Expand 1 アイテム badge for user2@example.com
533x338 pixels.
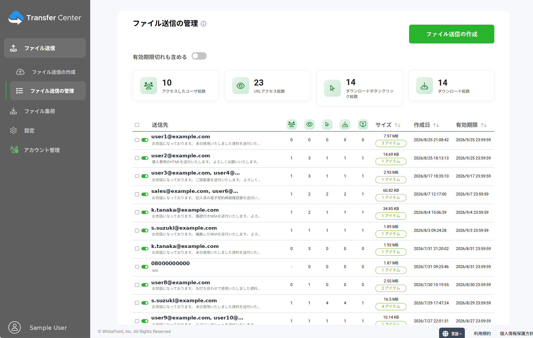(x=391, y=161)
